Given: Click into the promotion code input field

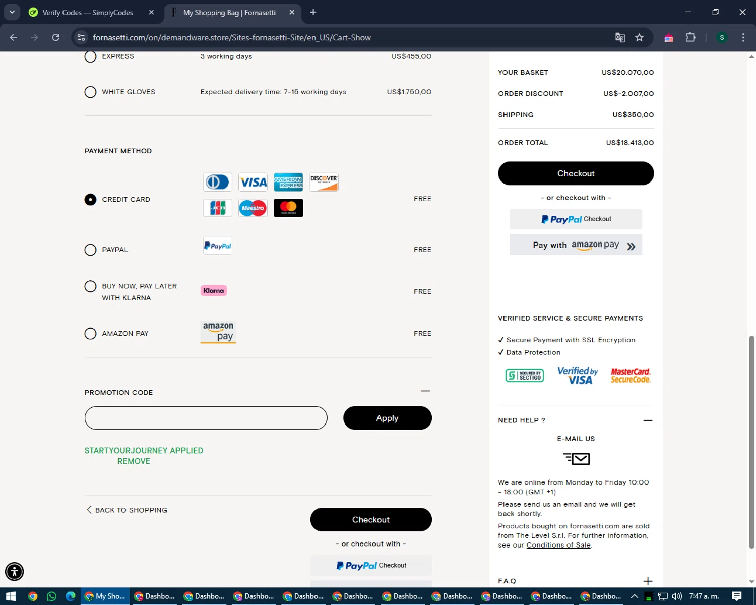Looking at the screenshot, I should [x=206, y=418].
